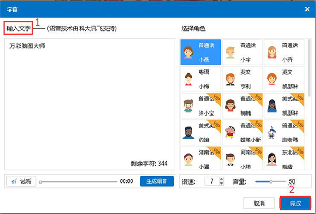Select the 普通话 小燕 voice avatar
The height and width of the screenshot is (214, 316).
tap(201, 52)
